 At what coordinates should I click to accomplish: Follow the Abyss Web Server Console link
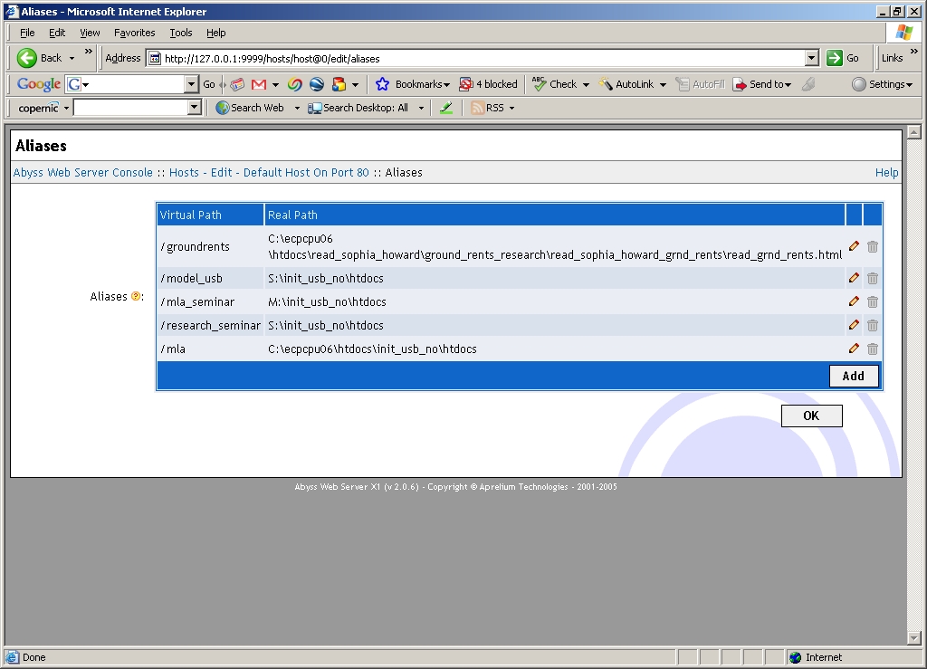click(83, 173)
